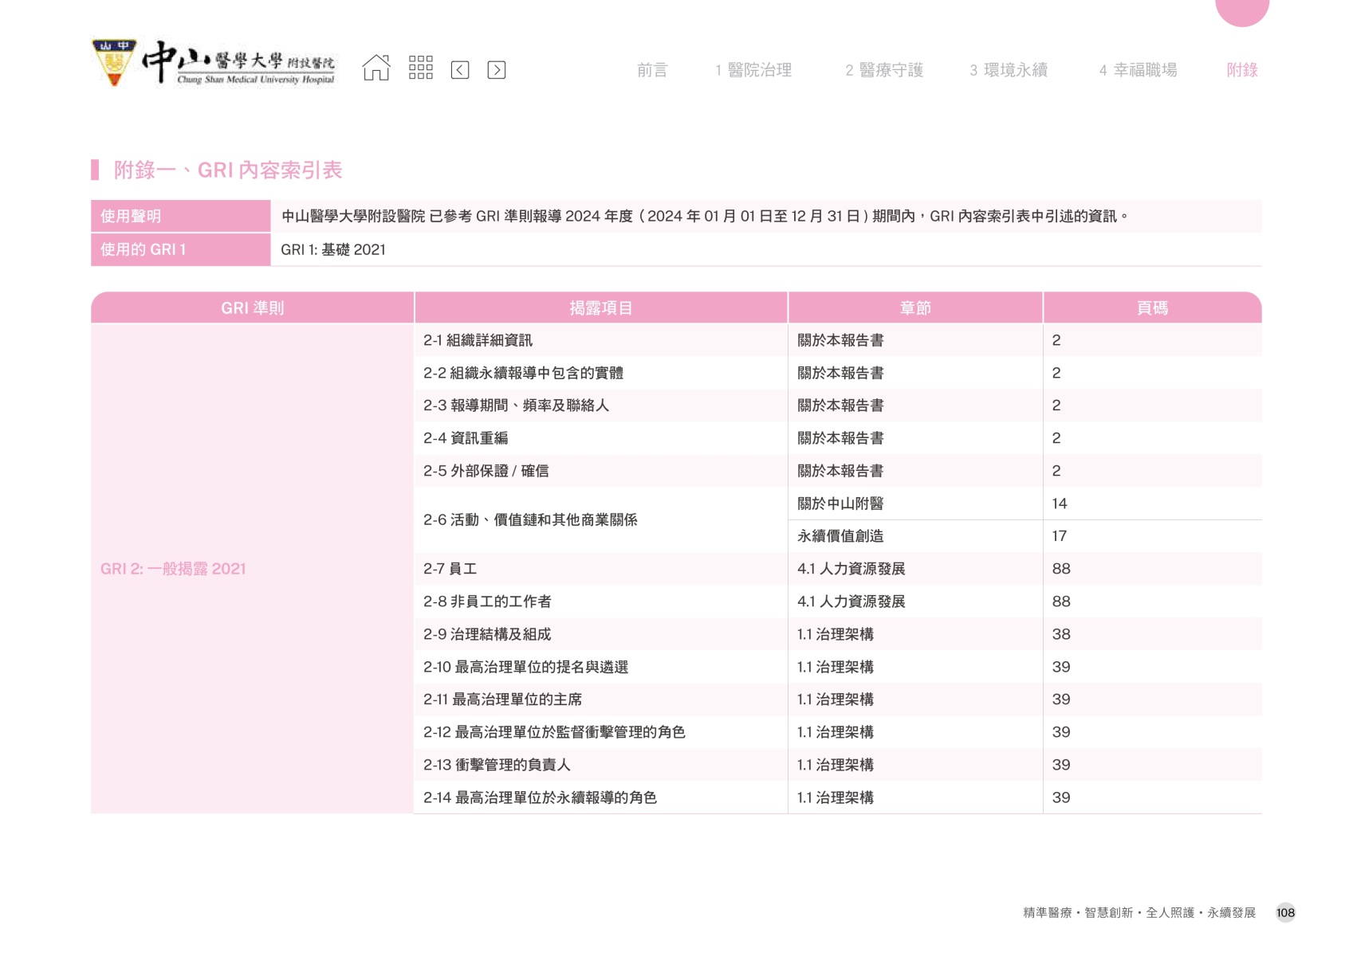The width and height of the screenshot is (1353, 956).
Task: Navigate to 2 醫療守護 chapter
Action: (x=883, y=70)
